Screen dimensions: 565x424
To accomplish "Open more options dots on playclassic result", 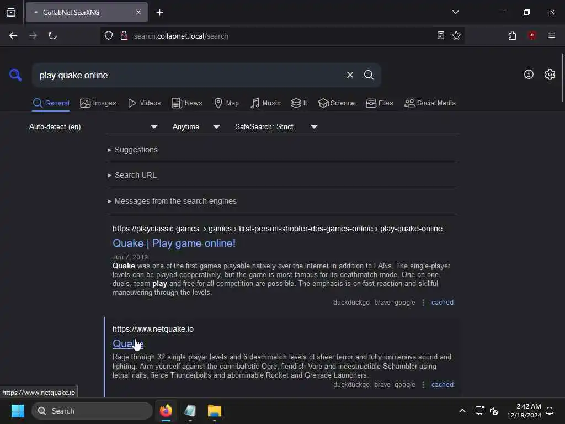I will click(x=423, y=303).
